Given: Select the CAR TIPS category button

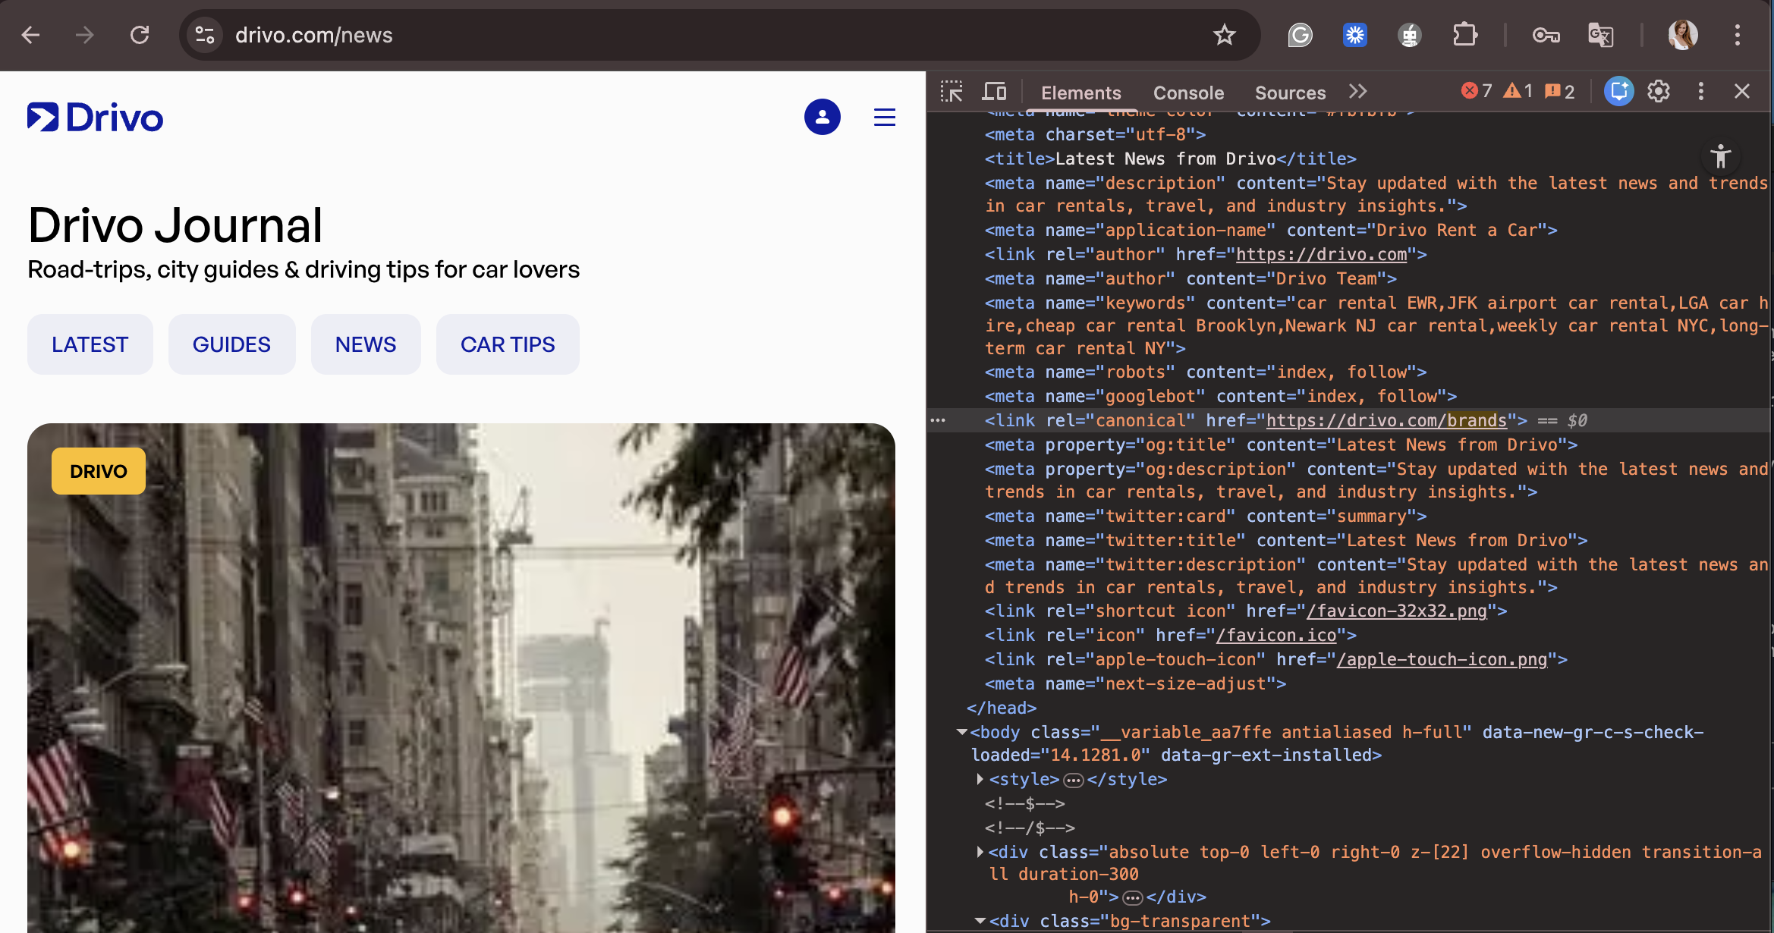Looking at the screenshot, I should 508,344.
